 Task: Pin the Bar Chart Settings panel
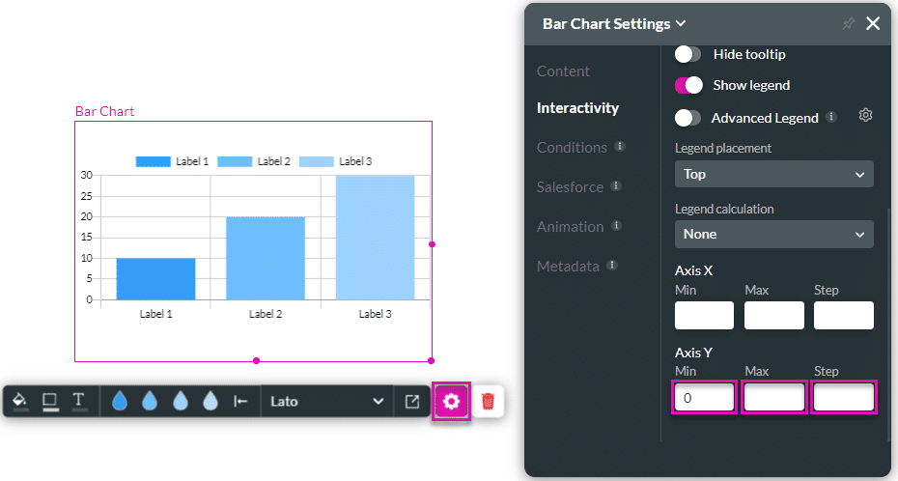point(849,23)
